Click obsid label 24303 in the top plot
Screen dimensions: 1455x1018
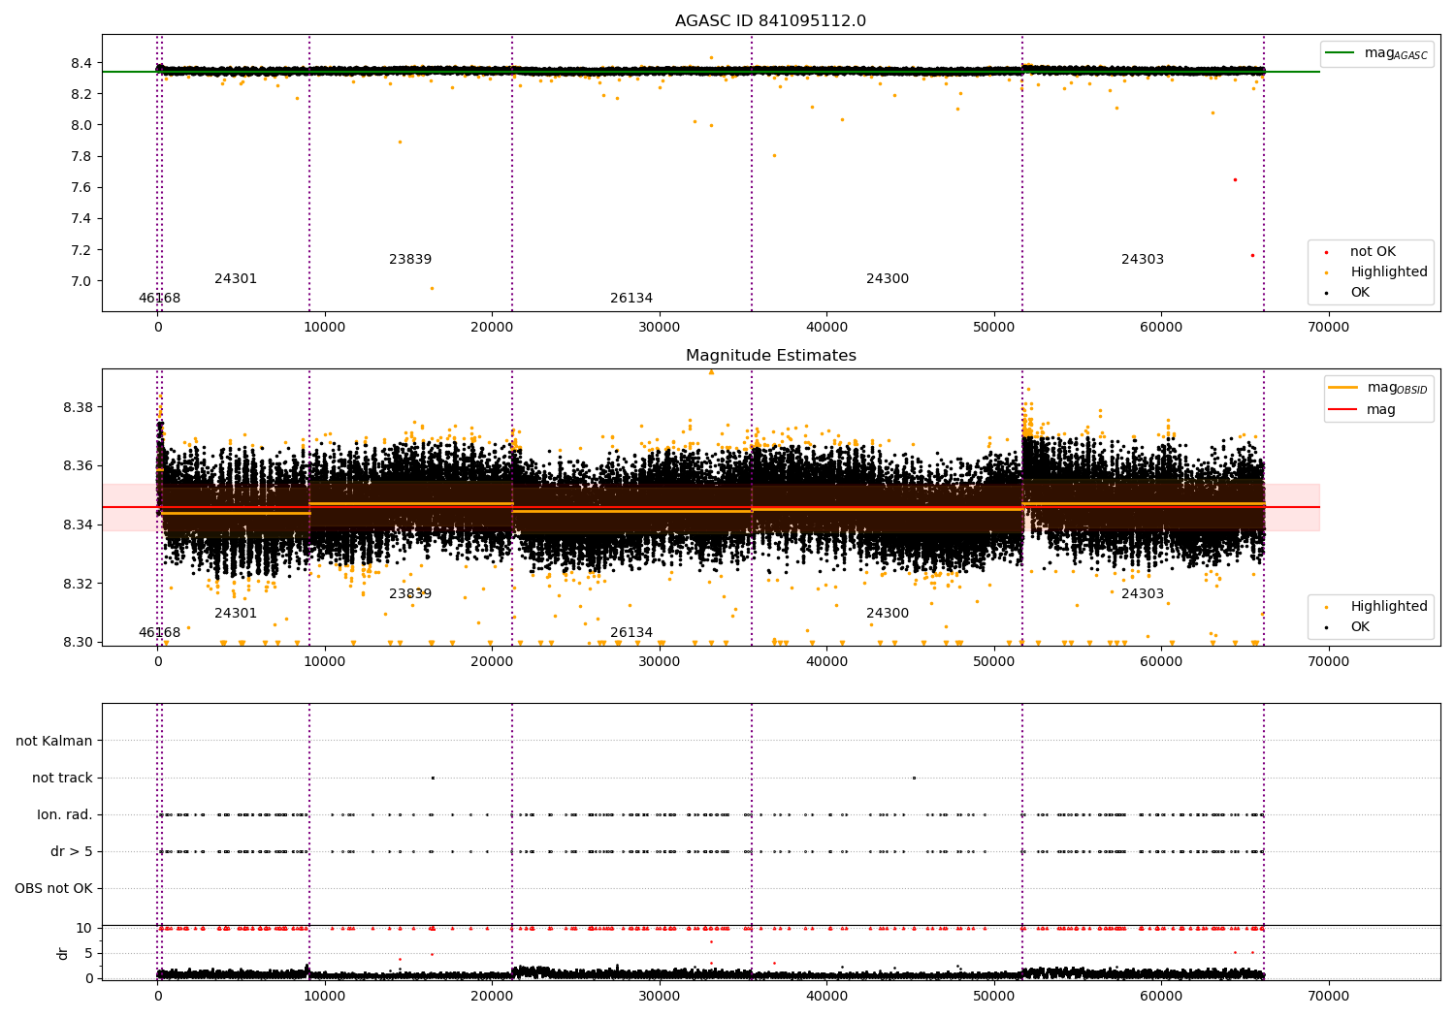click(1143, 260)
